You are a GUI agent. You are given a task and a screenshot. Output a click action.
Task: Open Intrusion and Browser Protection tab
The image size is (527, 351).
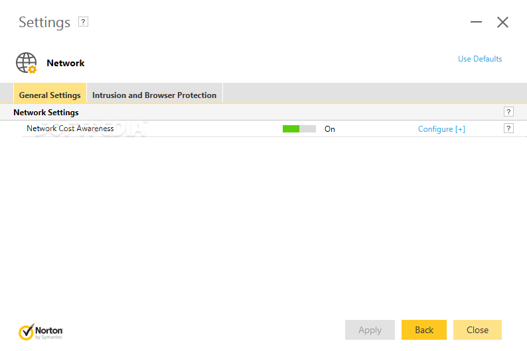click(154, 95)
